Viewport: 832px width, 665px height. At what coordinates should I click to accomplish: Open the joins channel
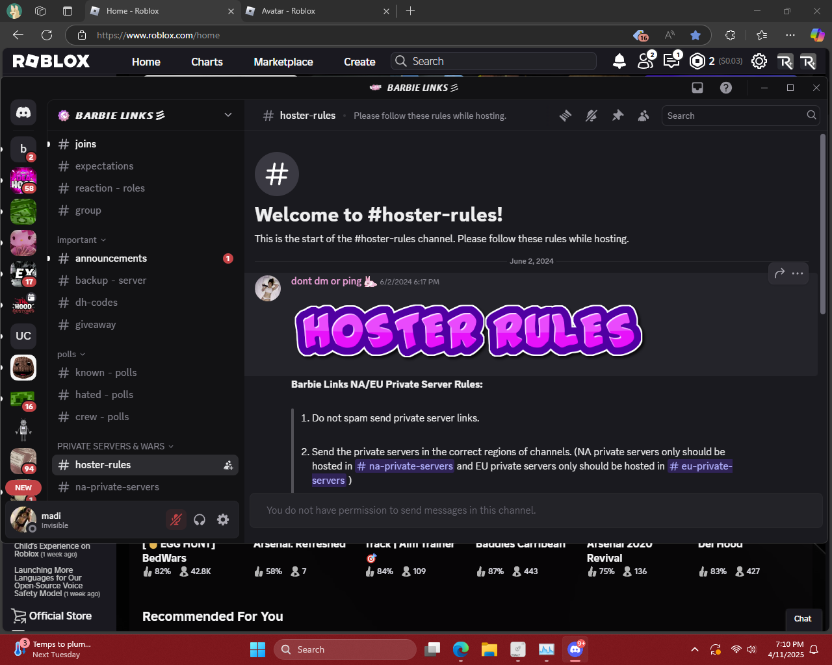[145, 144]
